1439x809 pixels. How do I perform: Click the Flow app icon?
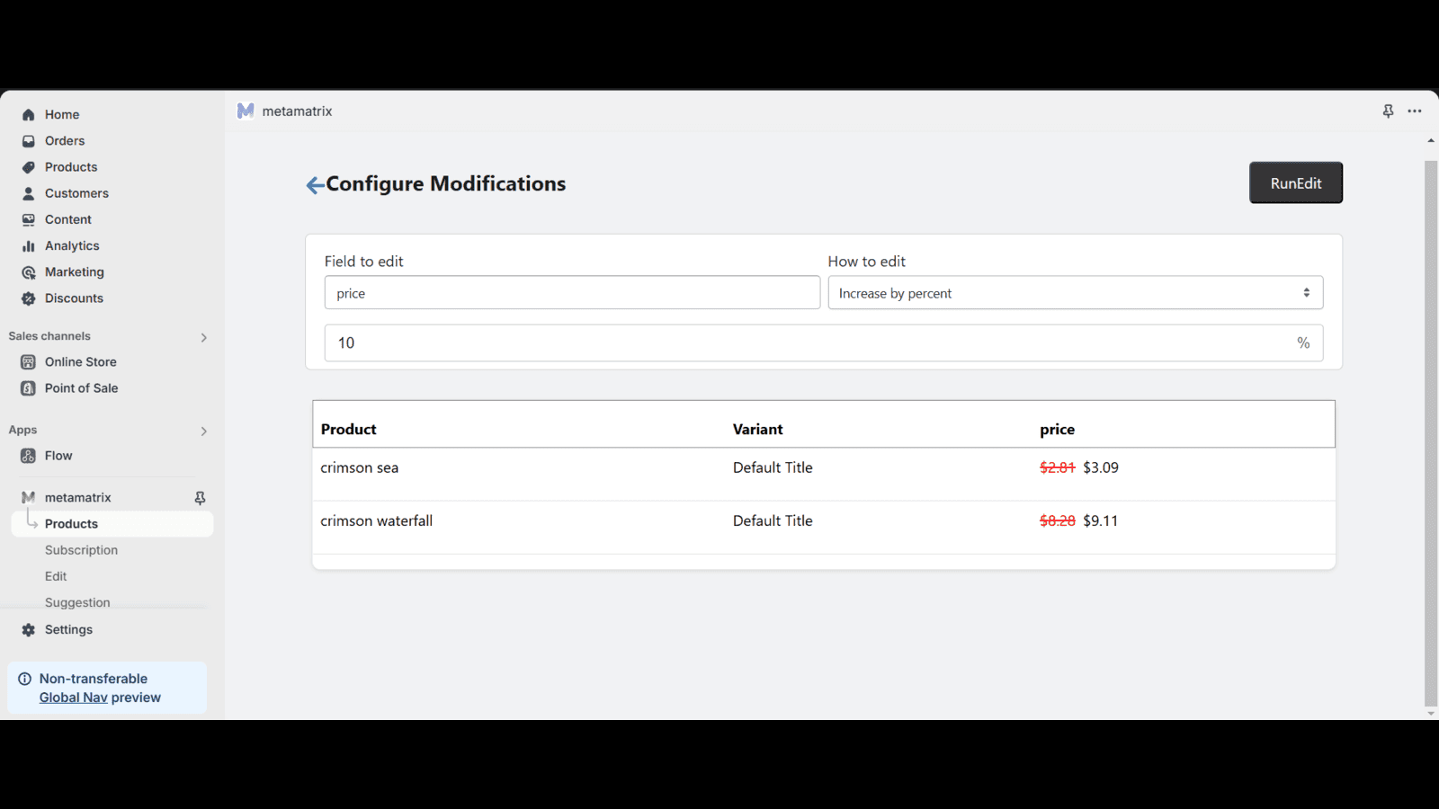[x=29, y=456]
